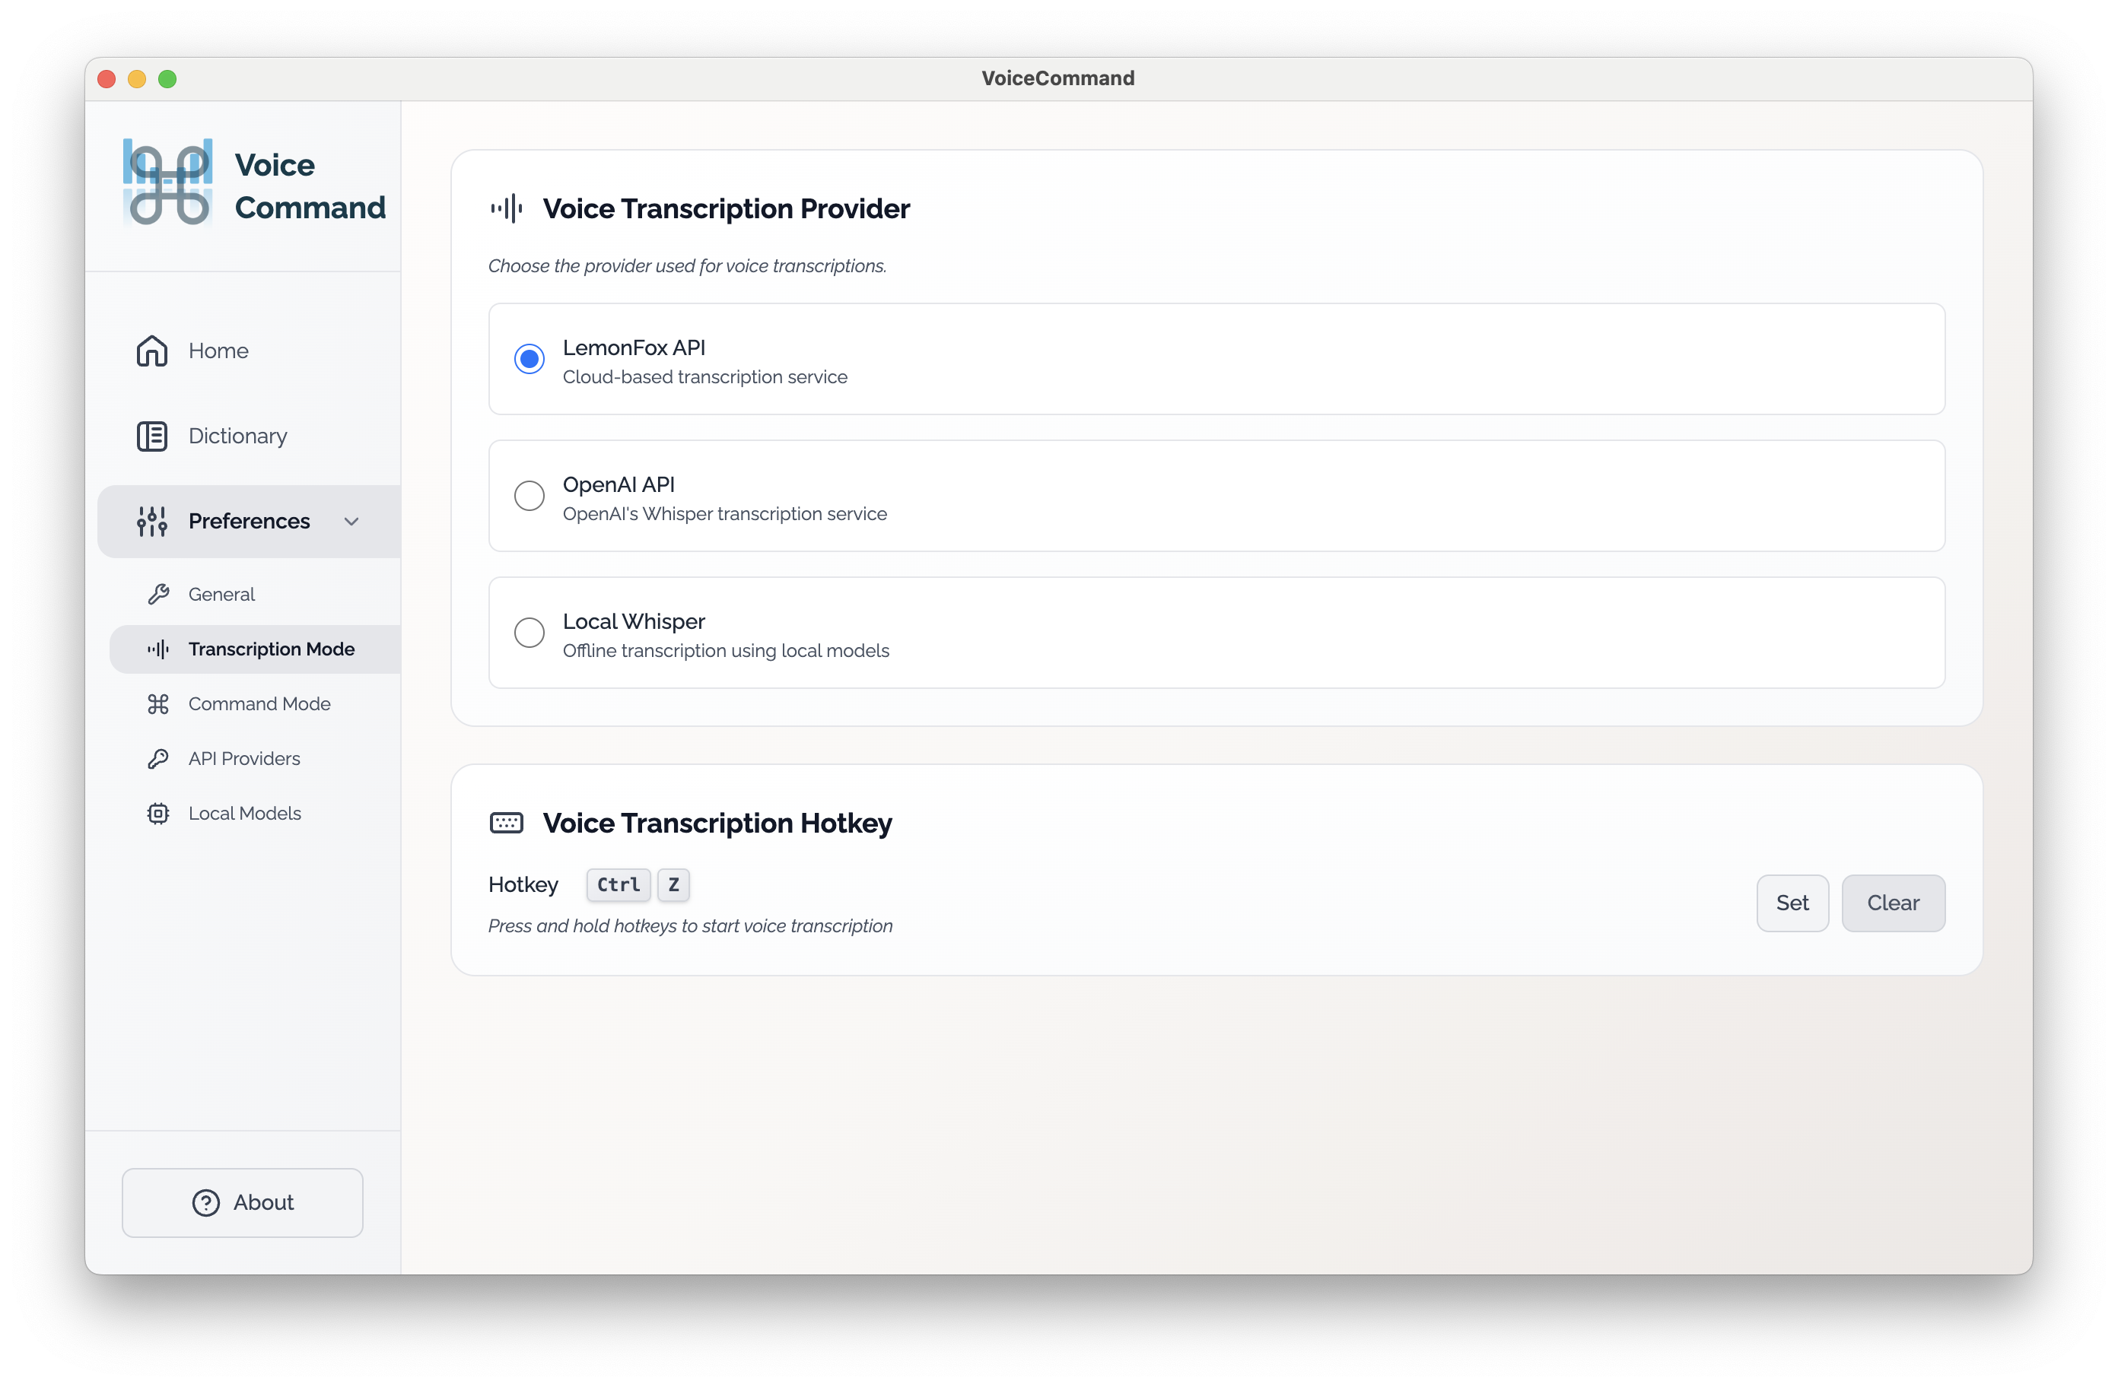Switch to the API Providers section
2118x1387 pixels.
point(244,758)
